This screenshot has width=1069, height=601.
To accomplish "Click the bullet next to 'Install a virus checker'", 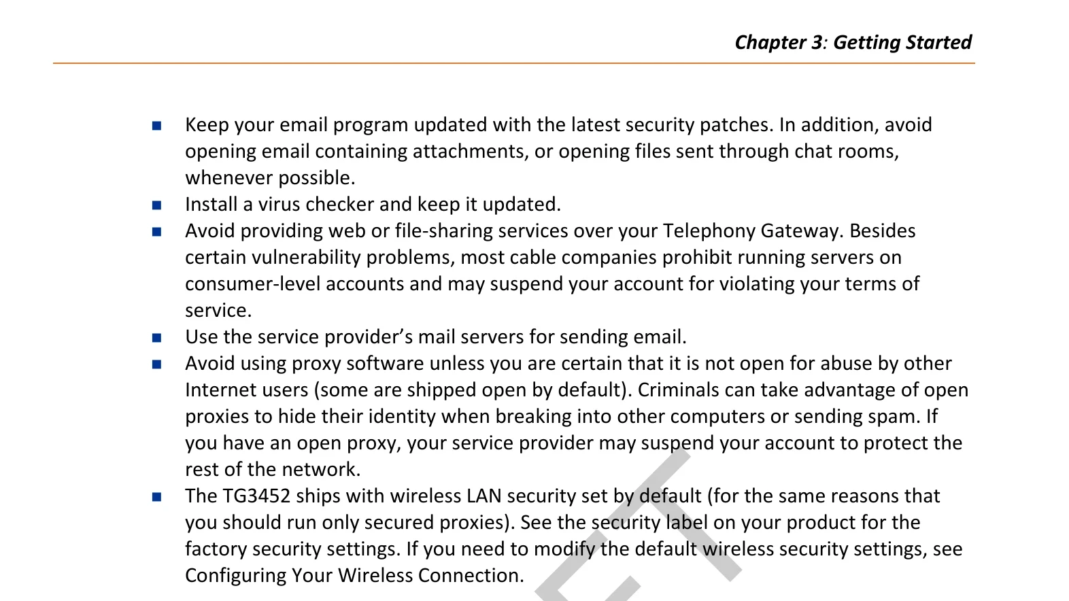I will [156, 205].
